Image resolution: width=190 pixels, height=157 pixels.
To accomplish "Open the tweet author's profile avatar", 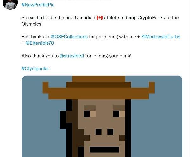I will (x=10, y=4).
